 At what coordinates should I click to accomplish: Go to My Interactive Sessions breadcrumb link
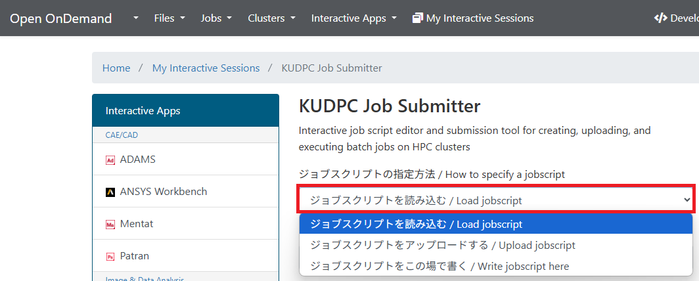pos(206,68)
